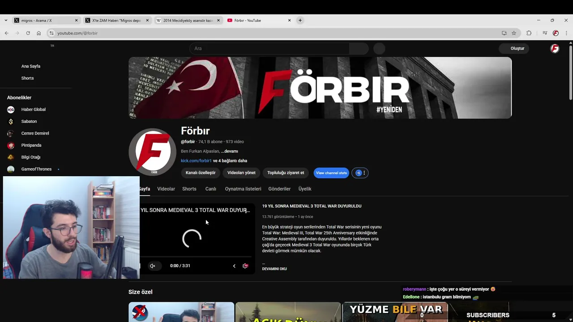This screenshot has height=322, width=573.
Task: Switch to 'migros - Arama / X' browser tab
Action: point(46,20)
